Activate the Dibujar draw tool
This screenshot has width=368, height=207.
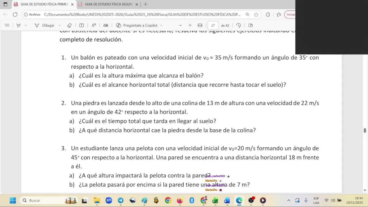[45, 25]
